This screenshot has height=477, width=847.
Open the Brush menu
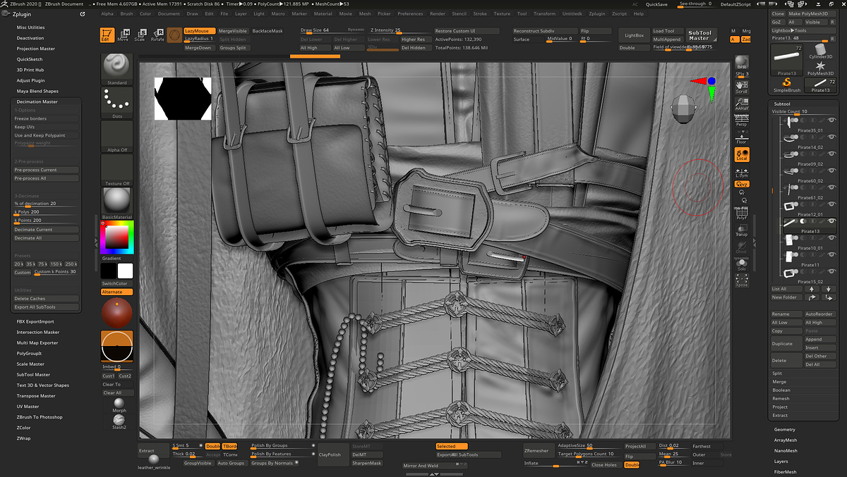(x=126, y=13)
